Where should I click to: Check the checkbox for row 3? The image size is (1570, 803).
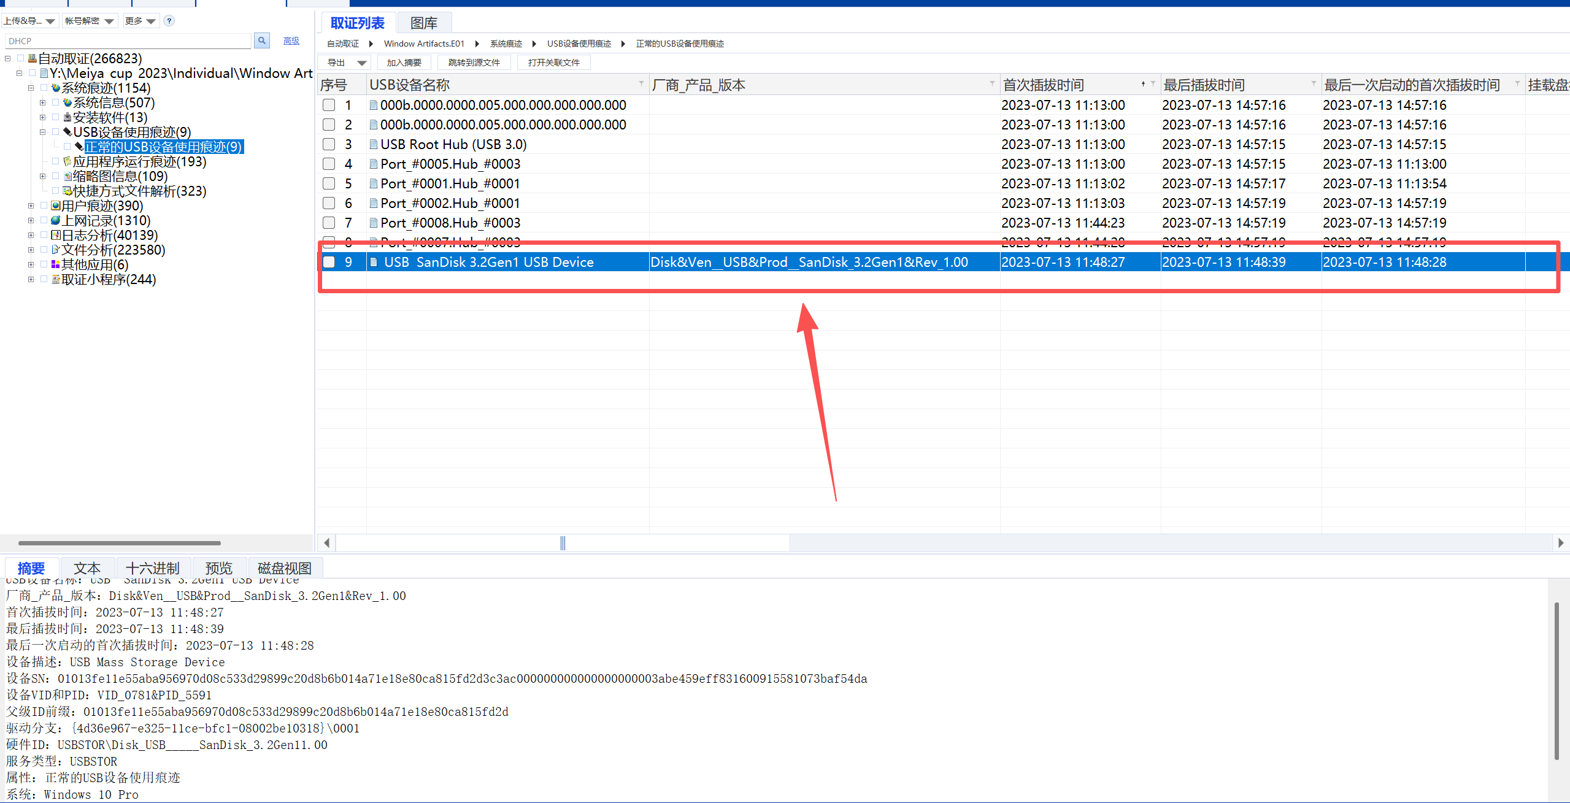click(329, 144)
